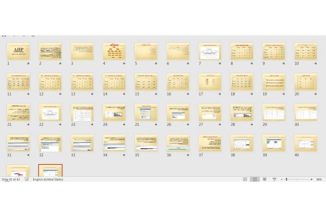
Task: Click the transition star under slide 2
Action: pos(60,63)
